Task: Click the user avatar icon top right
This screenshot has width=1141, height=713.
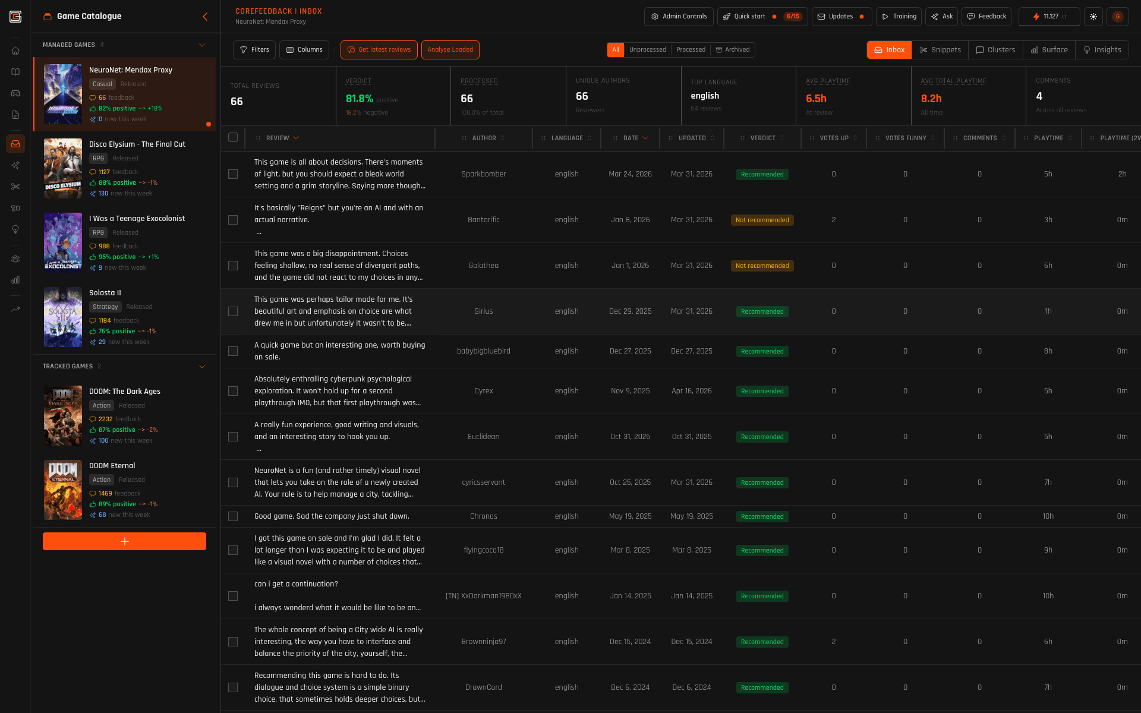Action: [x=1117, y=17]
